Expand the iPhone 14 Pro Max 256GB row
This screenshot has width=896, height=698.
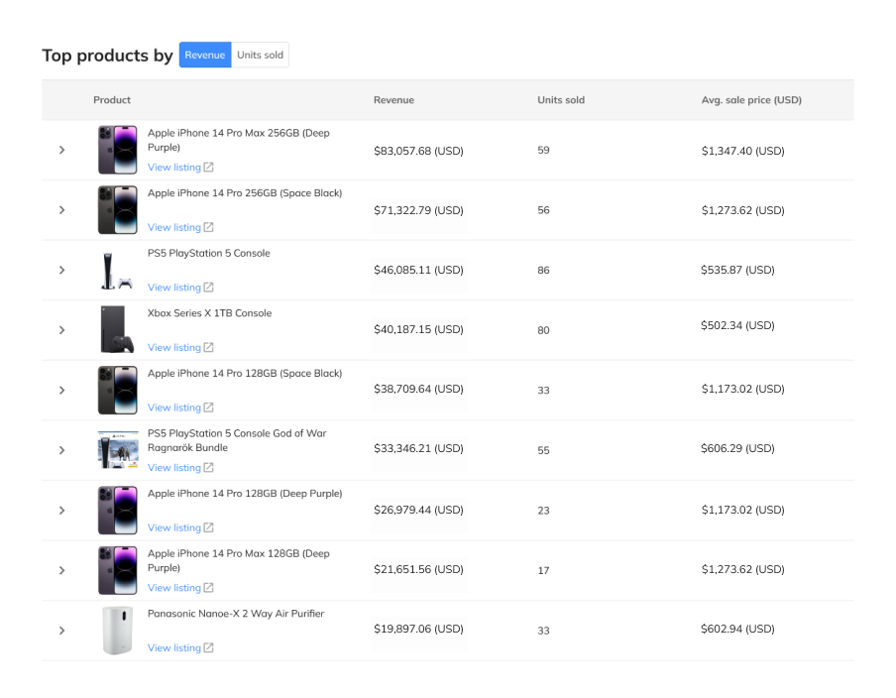click(61, 150)
